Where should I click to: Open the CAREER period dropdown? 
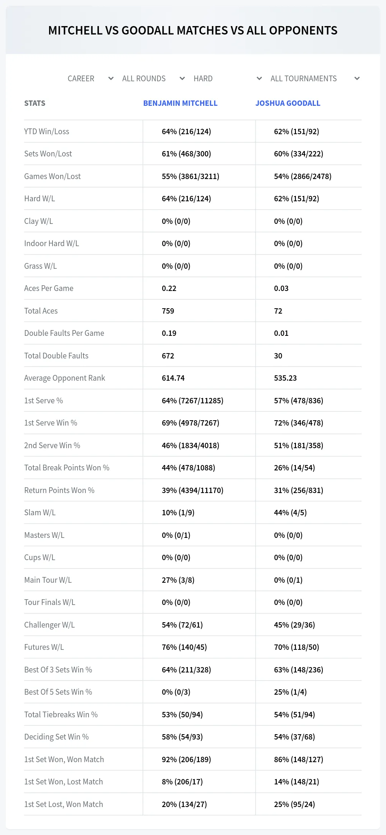(90, 79)
